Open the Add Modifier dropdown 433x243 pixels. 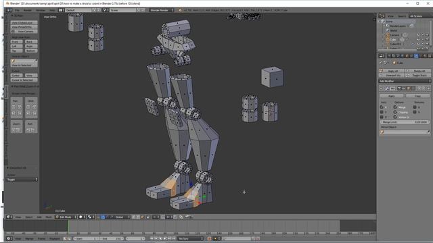point(405,81)
